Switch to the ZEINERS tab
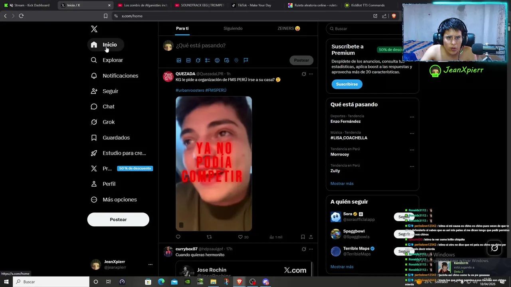The height and width of the screenshot is (287, 511). (289, 28)
